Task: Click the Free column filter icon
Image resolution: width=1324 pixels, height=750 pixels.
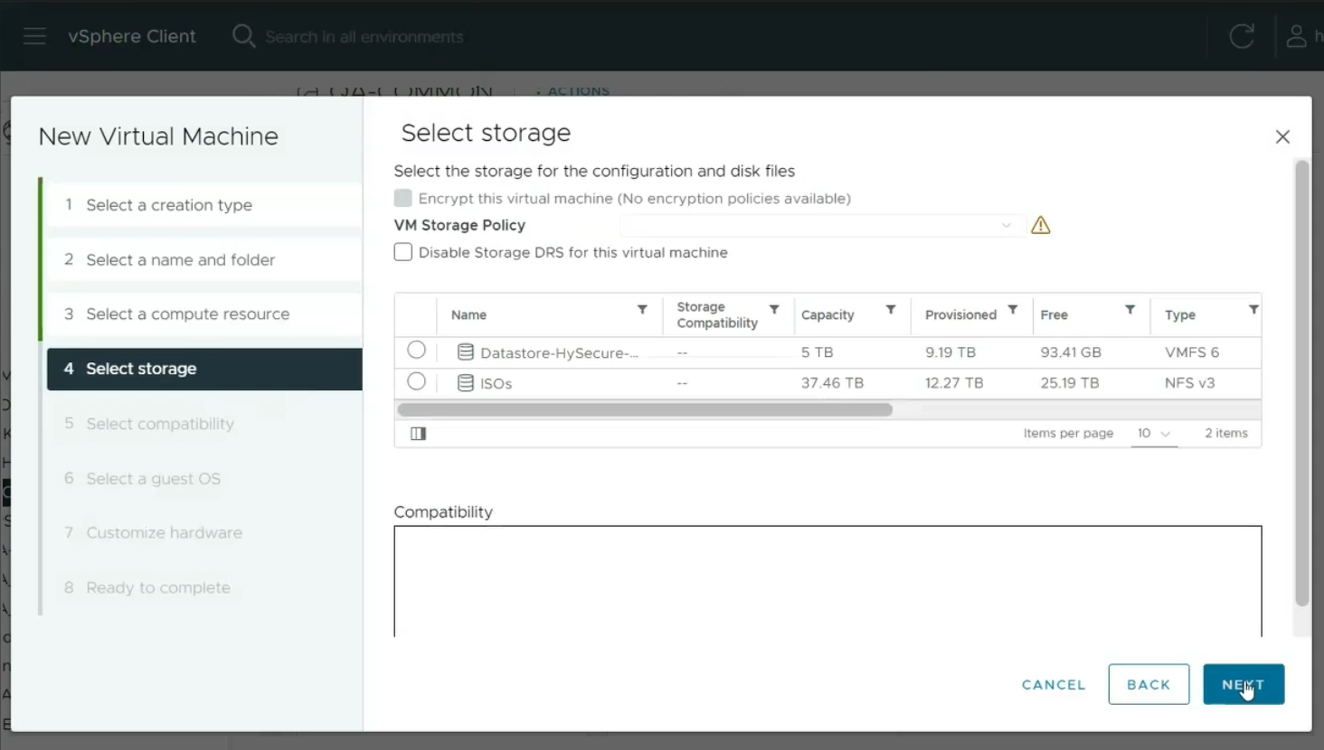Action: (1130, 310)
